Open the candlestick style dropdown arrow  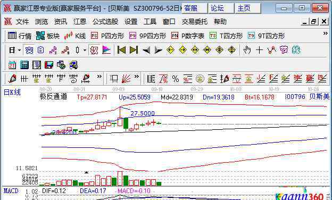tap(85, 50)
